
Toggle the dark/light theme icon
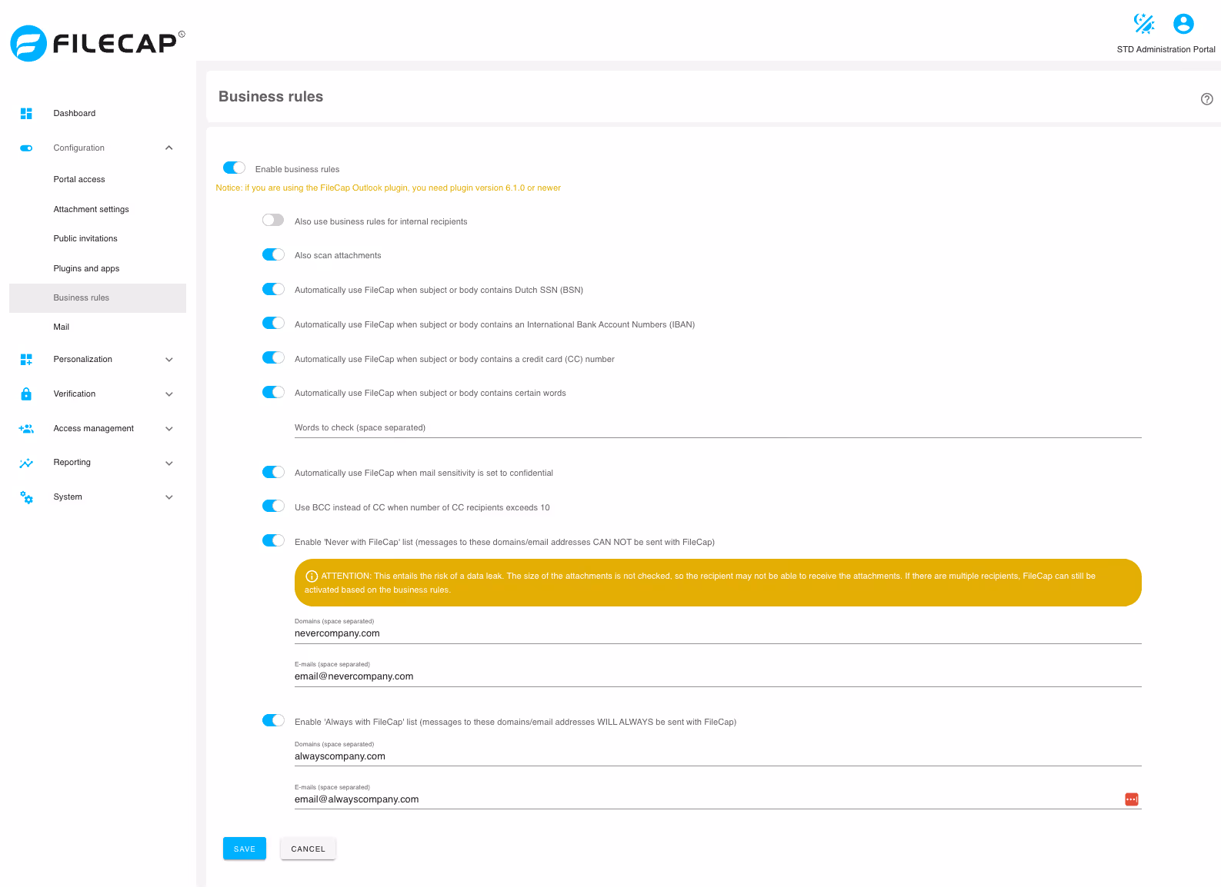point(1144,24)
